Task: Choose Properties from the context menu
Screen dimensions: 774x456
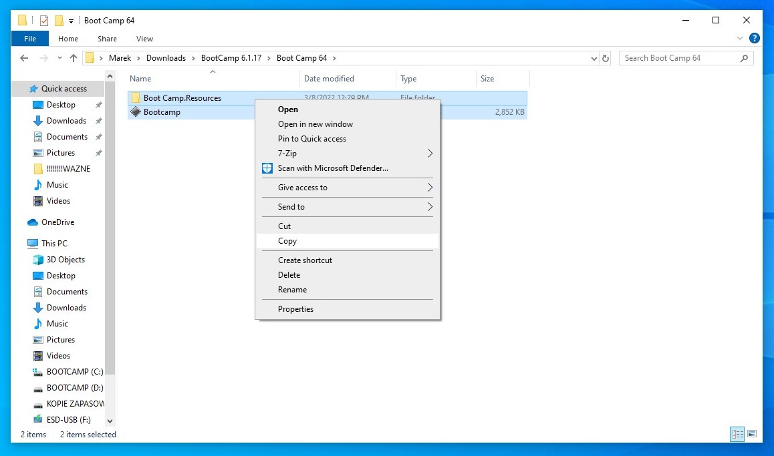Action: (x=348, y=309)
